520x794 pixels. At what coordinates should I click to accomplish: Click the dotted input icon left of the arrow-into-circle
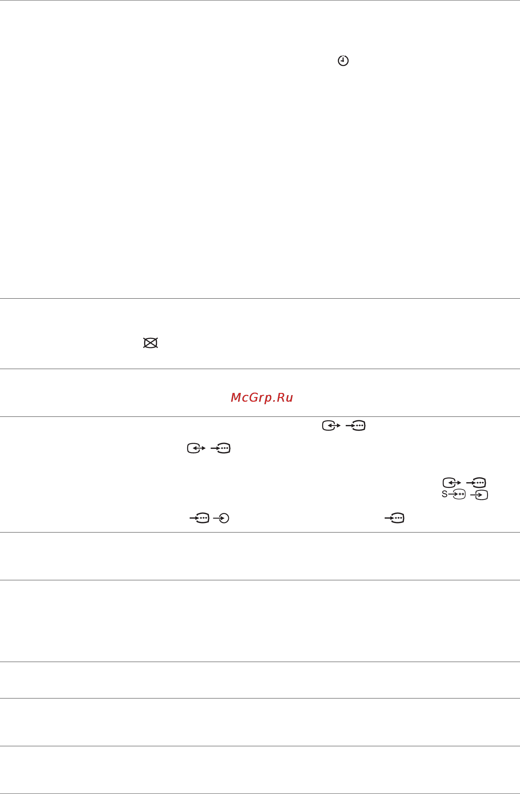pyautogui.click(x=199, y=518)
